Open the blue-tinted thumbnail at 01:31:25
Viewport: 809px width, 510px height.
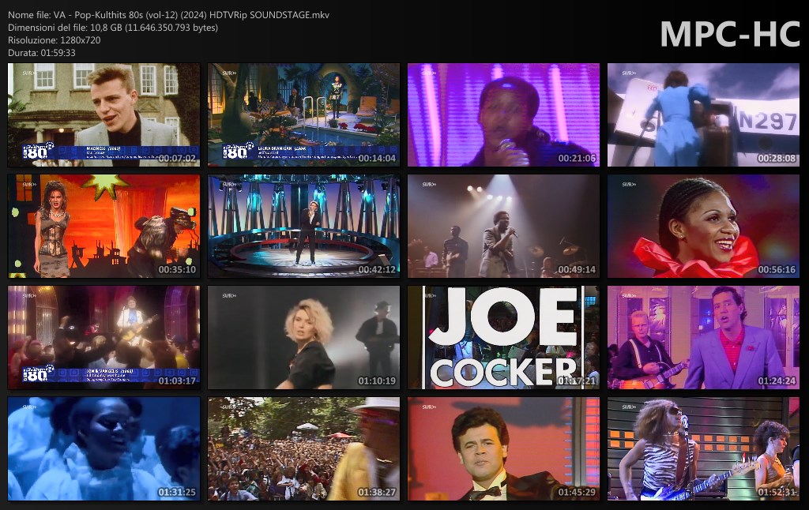coord(103,448)
